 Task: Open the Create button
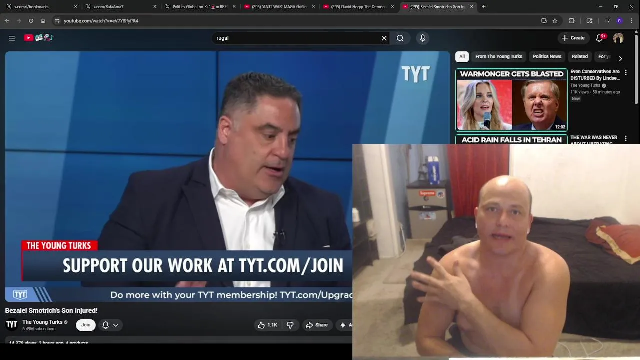tap(573, 38)
